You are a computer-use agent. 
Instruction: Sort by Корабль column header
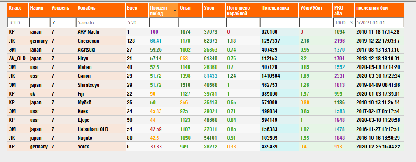[101, 10]
